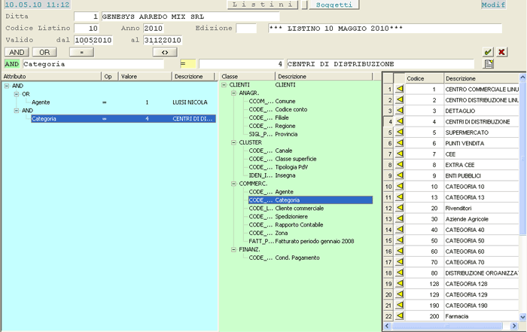Click the Modif mode label

[x=493, y=5]
